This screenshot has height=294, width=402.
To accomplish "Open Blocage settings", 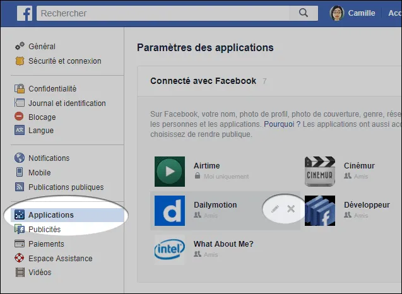I will point(42,117).
